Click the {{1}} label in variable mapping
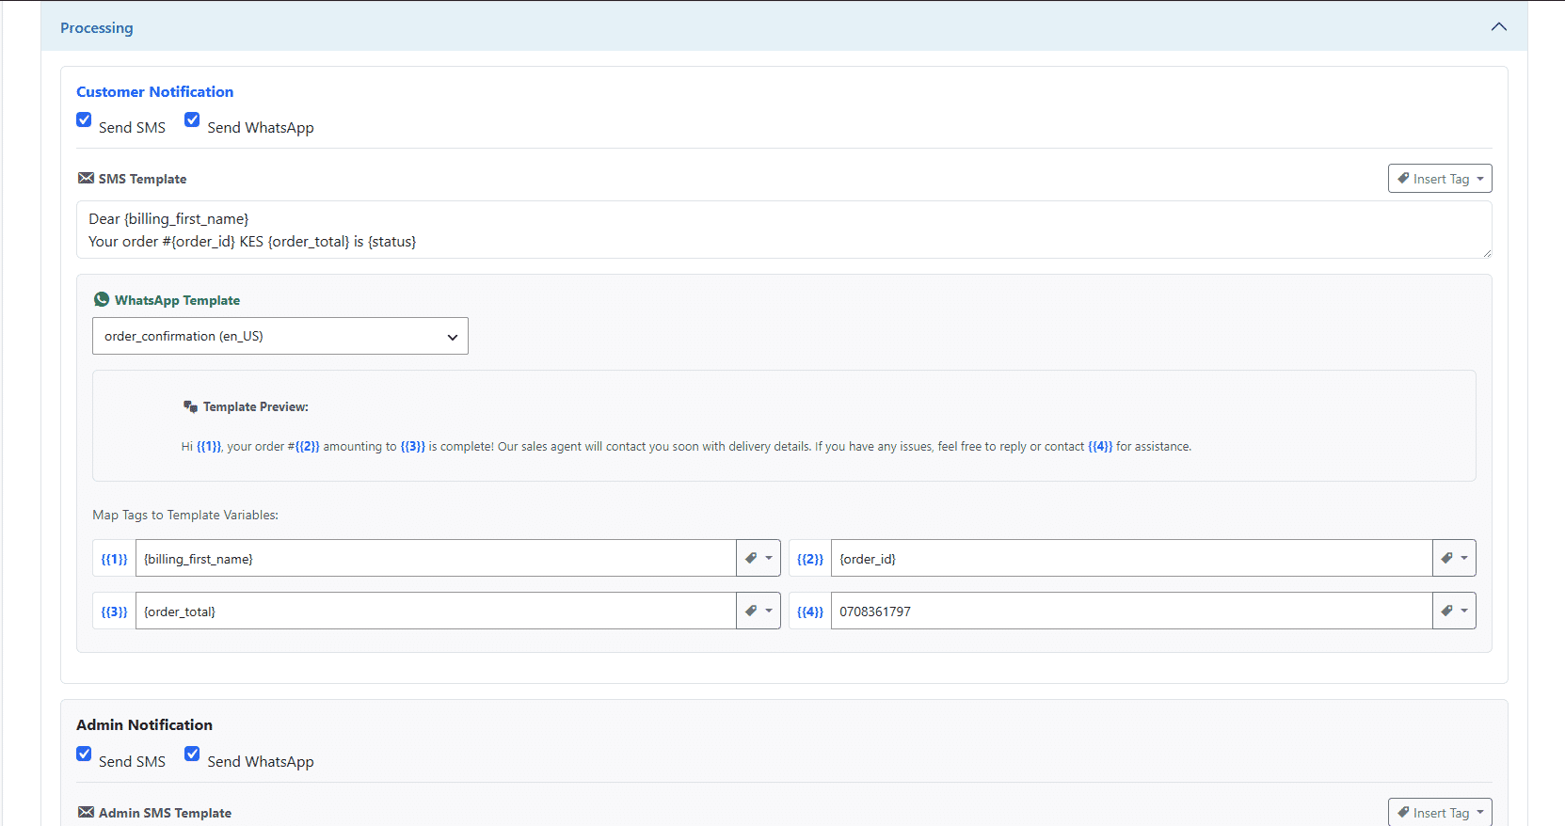 pyautogui.click(x=114, y=558)
